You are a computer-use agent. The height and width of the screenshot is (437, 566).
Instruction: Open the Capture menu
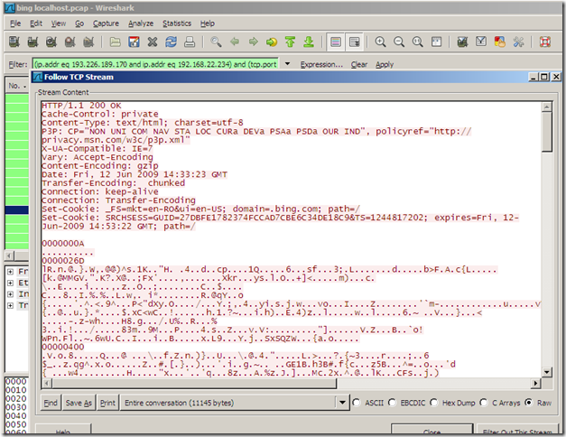[x=106, y=23]
